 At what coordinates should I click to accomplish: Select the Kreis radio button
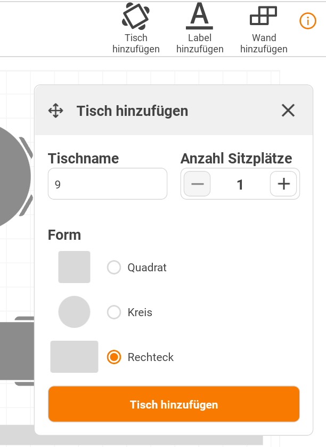(x=114, y=312)
